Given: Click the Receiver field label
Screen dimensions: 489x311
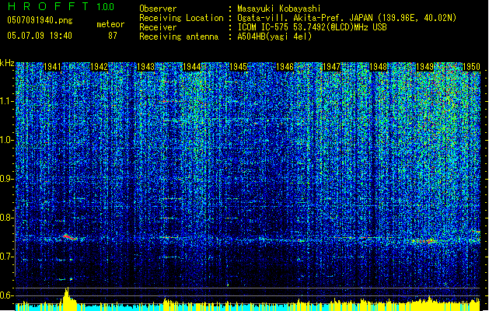Looking at the screenshot, I should [x=158, y=27].
